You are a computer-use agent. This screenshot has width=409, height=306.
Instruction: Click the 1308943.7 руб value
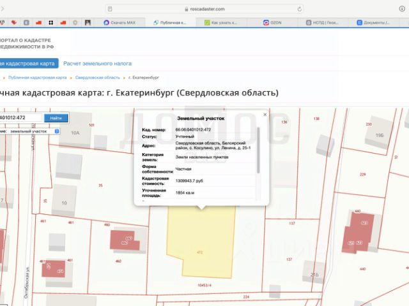click(189, 180)
